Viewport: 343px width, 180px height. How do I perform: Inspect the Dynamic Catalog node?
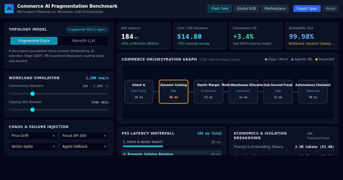click(174, 92)
